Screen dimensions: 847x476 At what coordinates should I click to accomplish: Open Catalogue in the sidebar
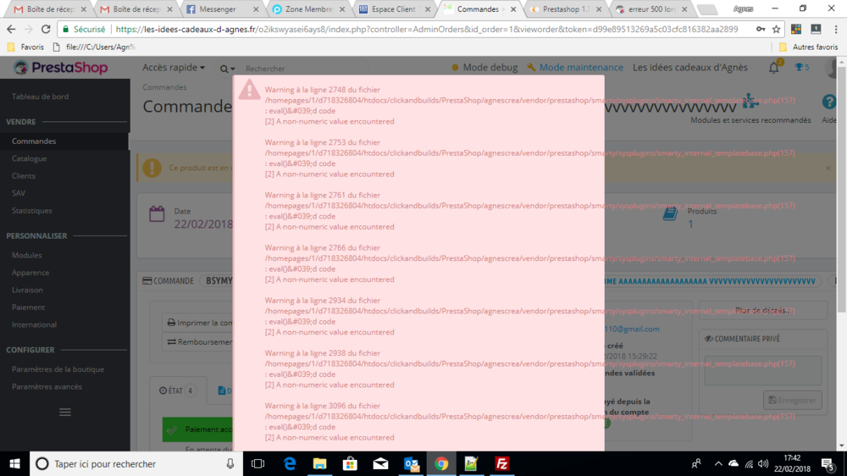coord(29,158)
